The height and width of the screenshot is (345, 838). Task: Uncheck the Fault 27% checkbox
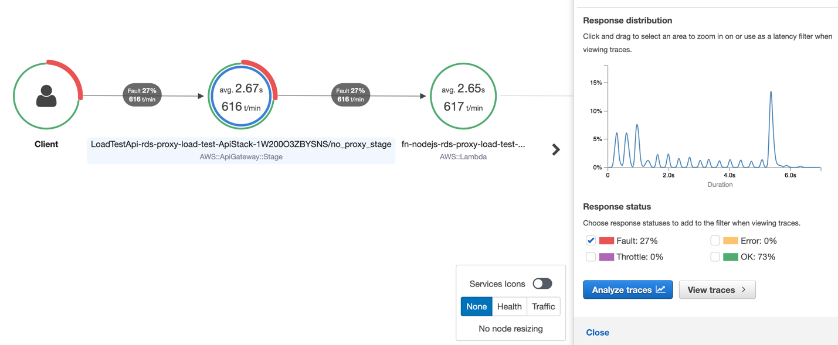click(x=591, y=241)
